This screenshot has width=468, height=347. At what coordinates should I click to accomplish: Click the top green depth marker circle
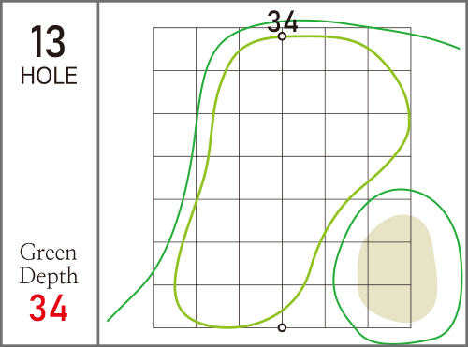click(282, 36)
